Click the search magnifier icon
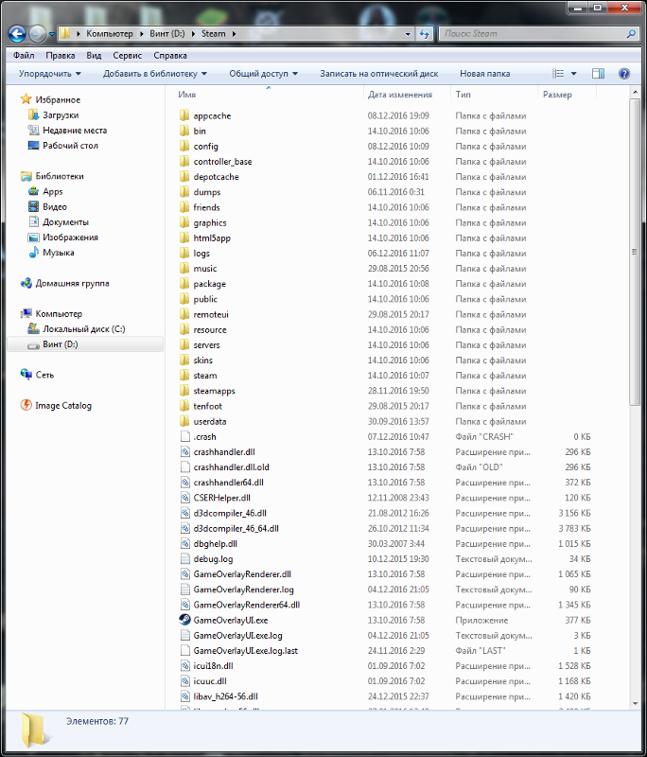The width and height of the screenshot is (647, 757). click(x=631, y=34)
